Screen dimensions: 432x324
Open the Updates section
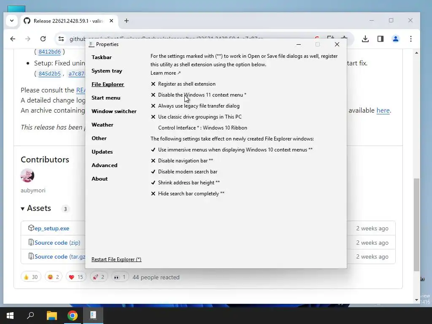[102, 152]
